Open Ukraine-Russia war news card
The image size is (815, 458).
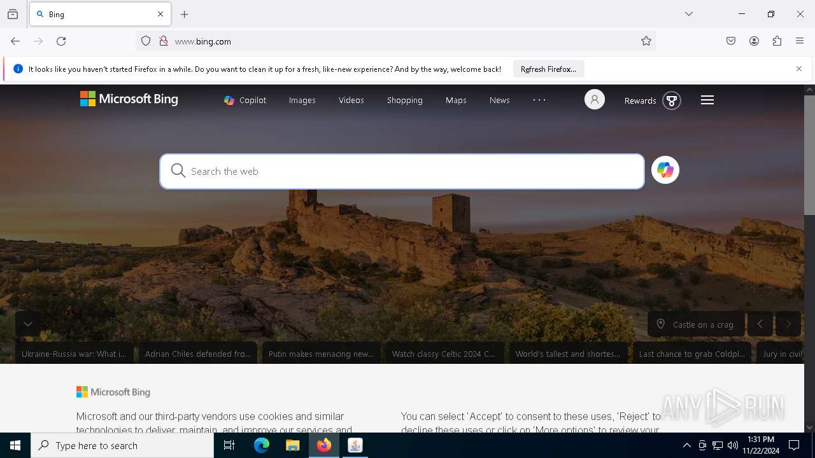point(74,354)
